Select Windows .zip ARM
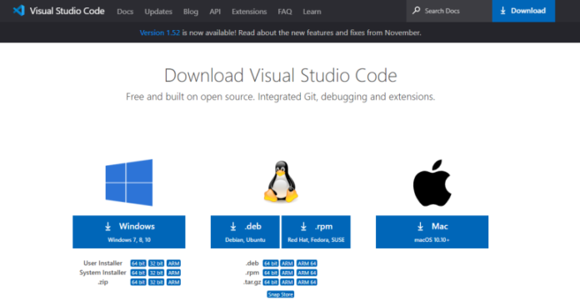The image size is (580, 301). (173, 282)
